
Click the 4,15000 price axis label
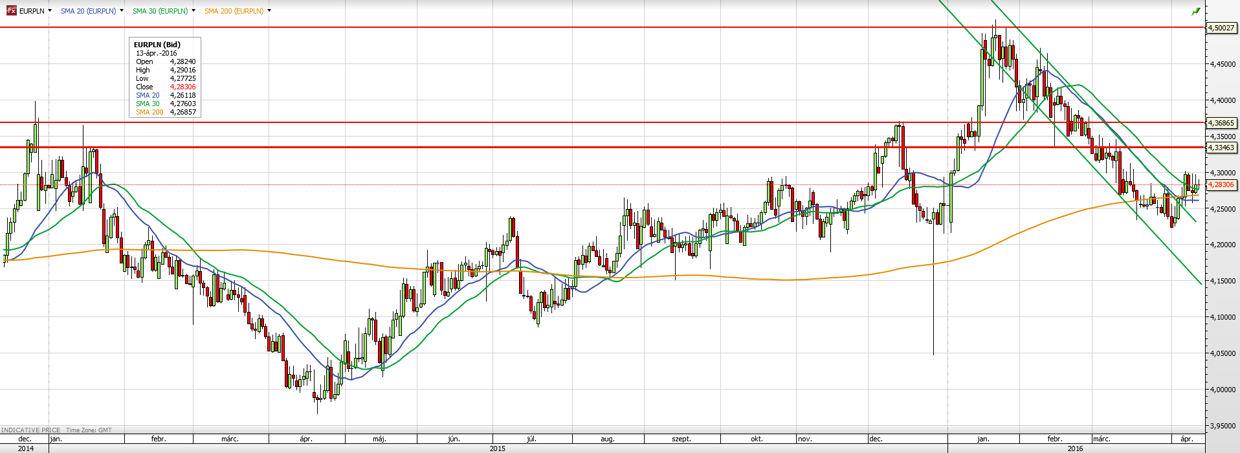tap(1223, 281)
